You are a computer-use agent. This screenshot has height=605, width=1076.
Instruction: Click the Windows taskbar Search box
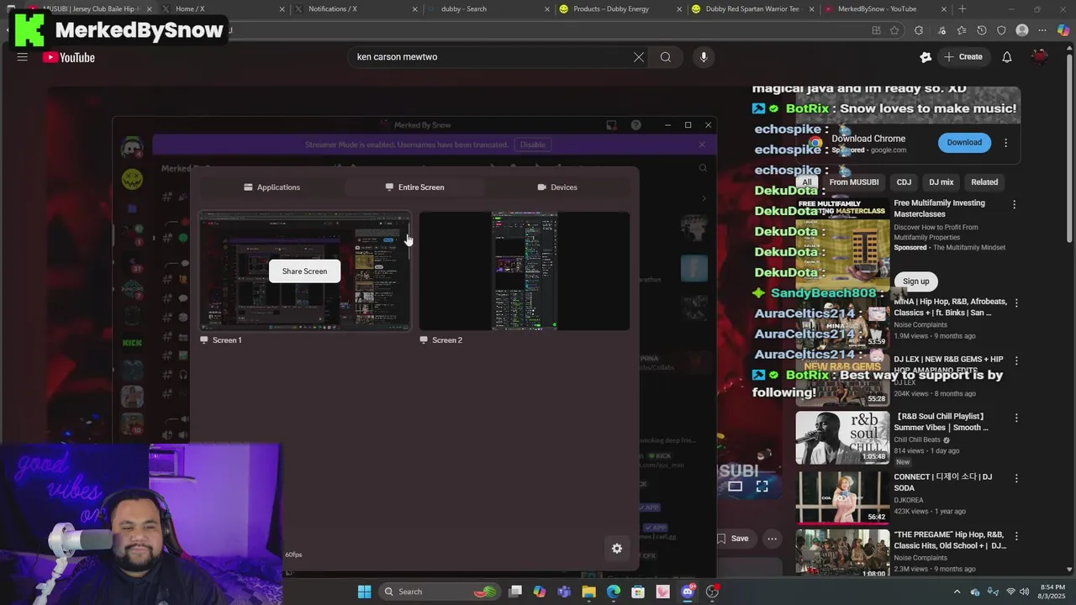tap(440, 592)
